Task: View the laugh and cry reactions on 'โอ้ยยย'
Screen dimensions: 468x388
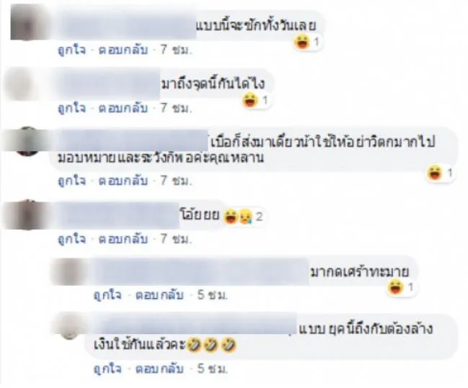Action: point(243,217)
